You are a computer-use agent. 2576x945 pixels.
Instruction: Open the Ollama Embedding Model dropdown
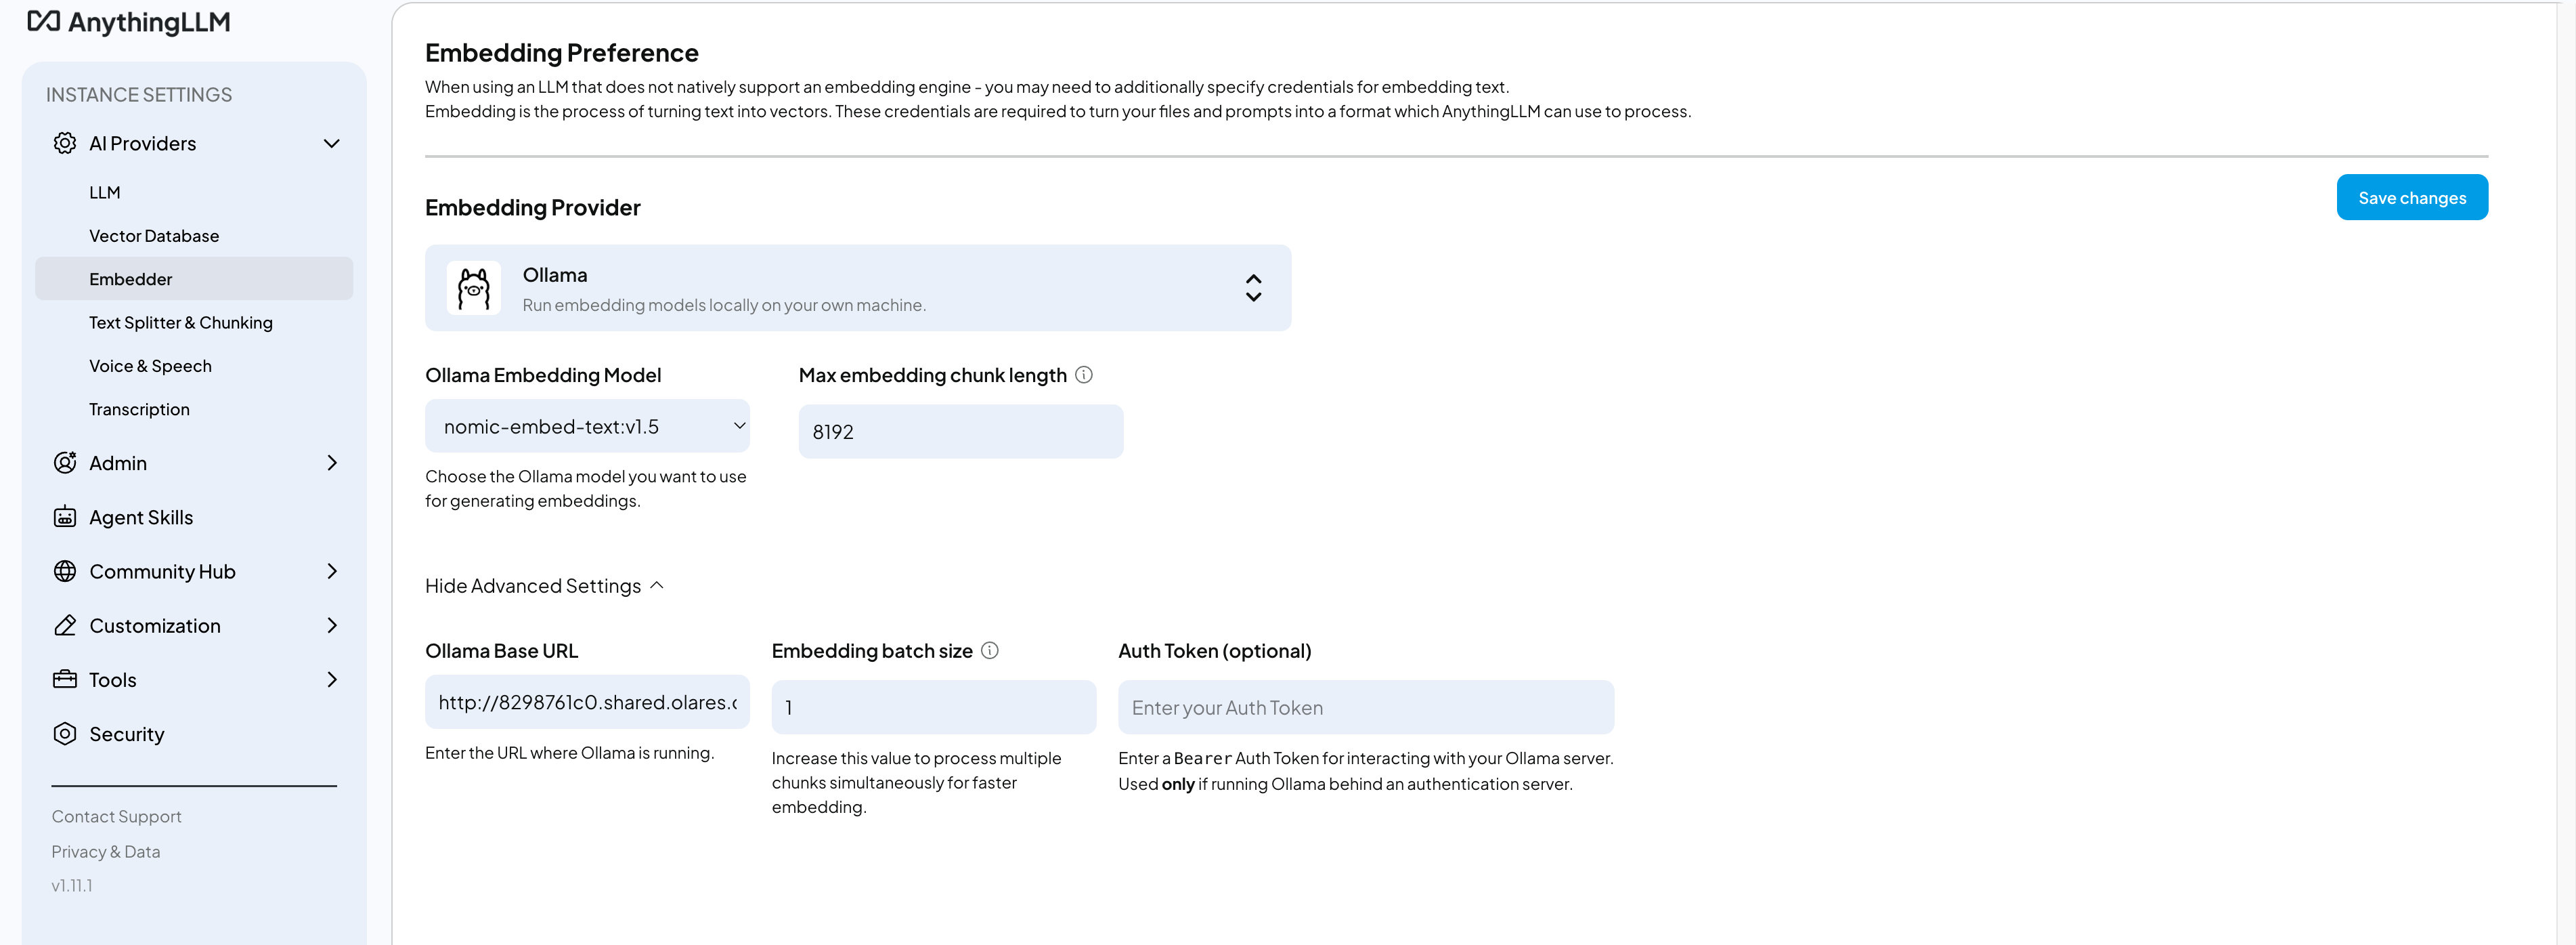[587, 425]
